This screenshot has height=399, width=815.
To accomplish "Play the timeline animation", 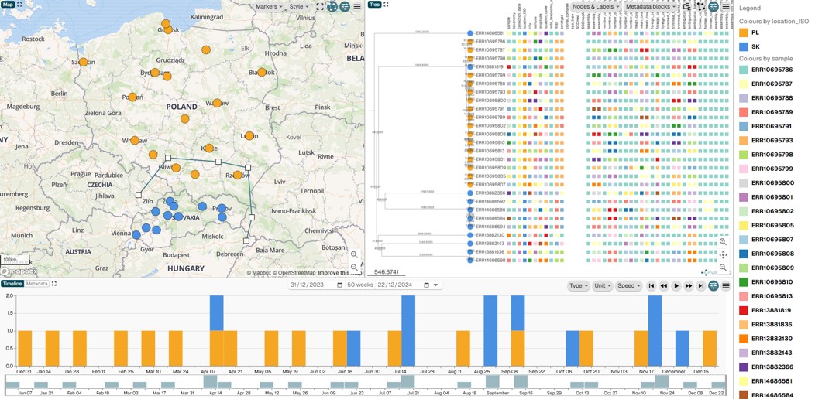I will tap(676, 285).
